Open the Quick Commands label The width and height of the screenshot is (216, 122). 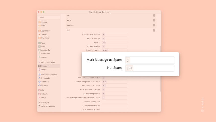point(48,62)
